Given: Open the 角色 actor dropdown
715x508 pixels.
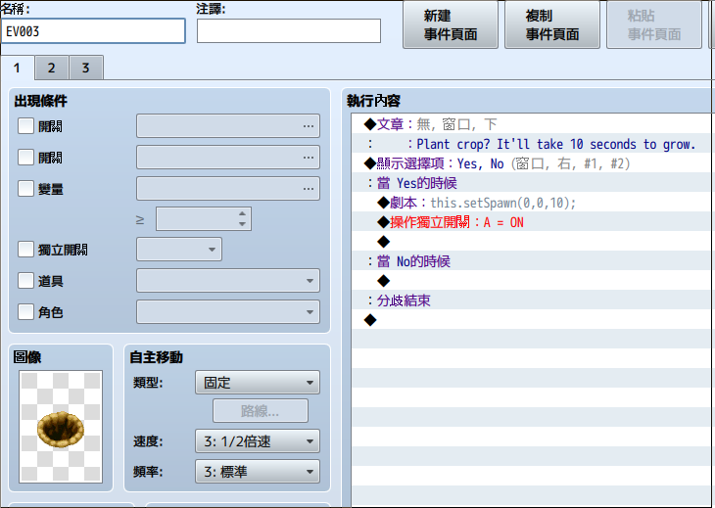Looking at the screenshot, I should [228, 312].
